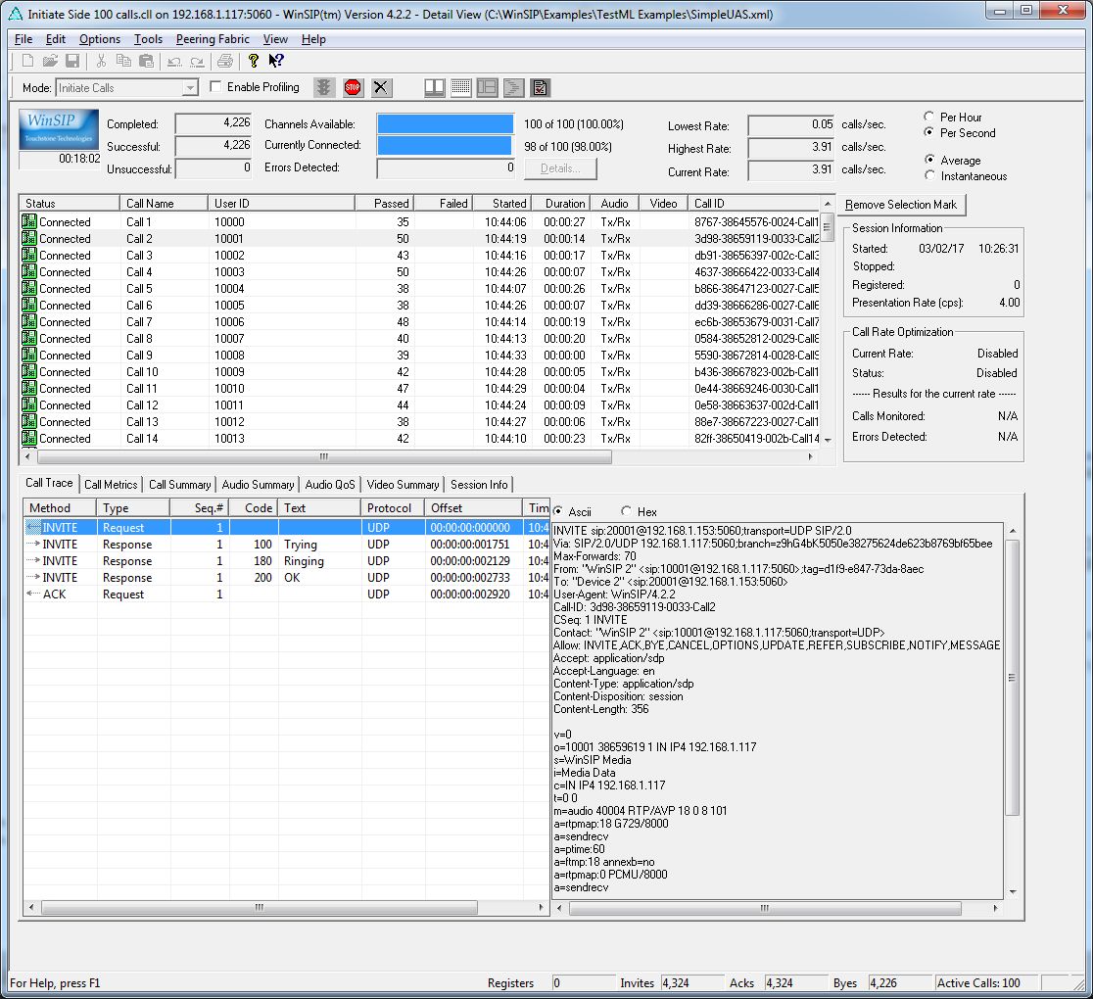The height and width of the screenshot is (999, 1093).
Task: Select the 180 Ringing response row
Action: [x=287, y=561]
